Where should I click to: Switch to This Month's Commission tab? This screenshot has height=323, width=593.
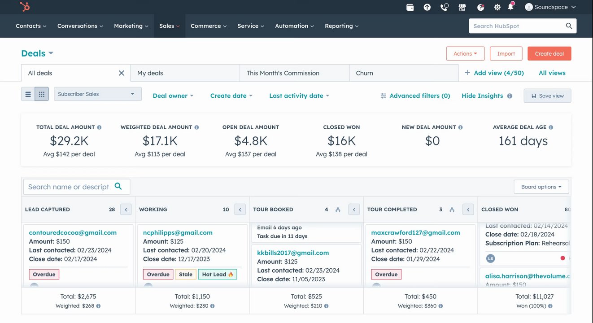tap(283, 73)
